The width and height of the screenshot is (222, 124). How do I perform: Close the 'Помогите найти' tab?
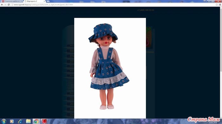point(22,1)
